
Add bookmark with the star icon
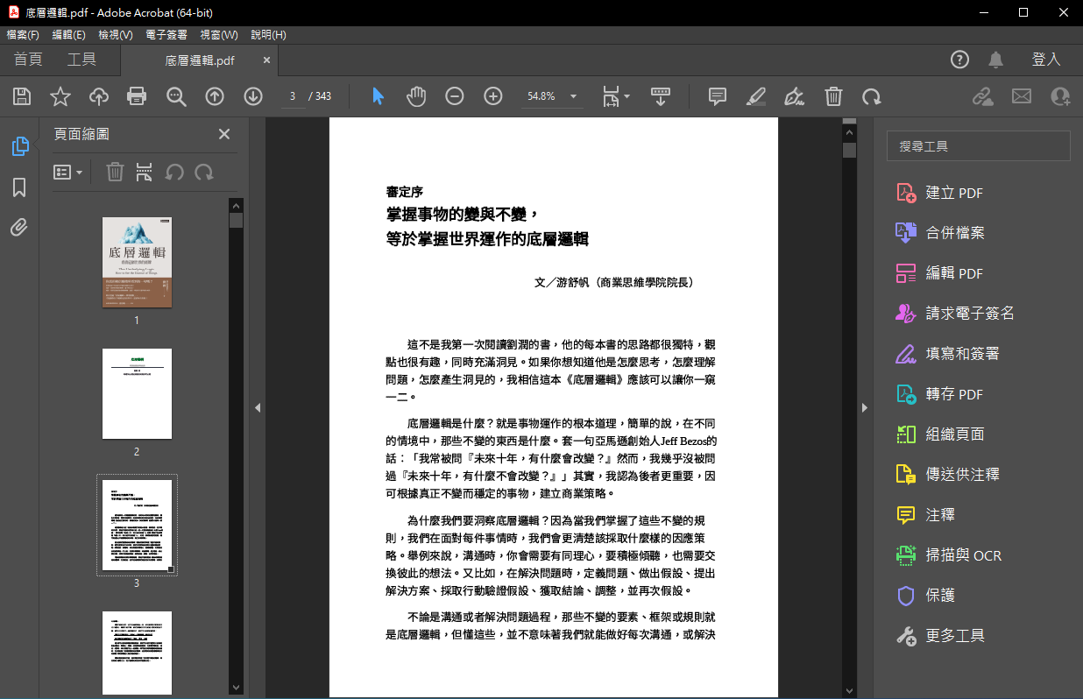[x=60, y=96]
